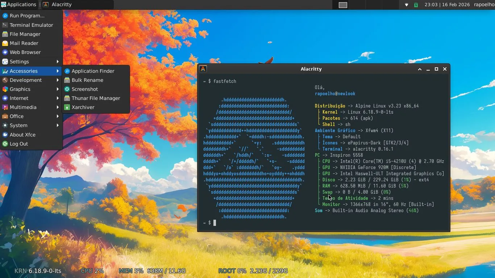Click the "CPU 2%" desktop status text
This screenshot has height=278, width=495.
click(92, 271)
